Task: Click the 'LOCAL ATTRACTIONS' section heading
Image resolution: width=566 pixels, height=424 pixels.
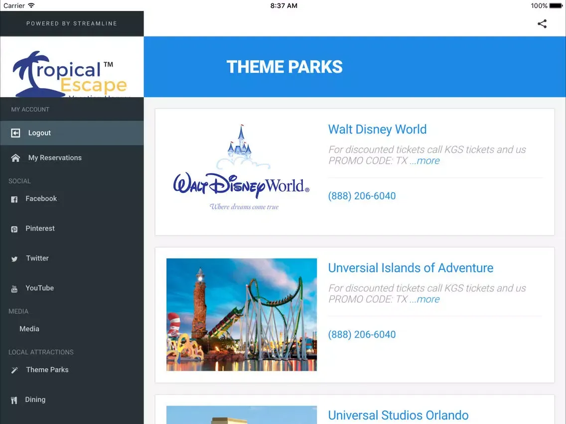Action: [41, 352]
